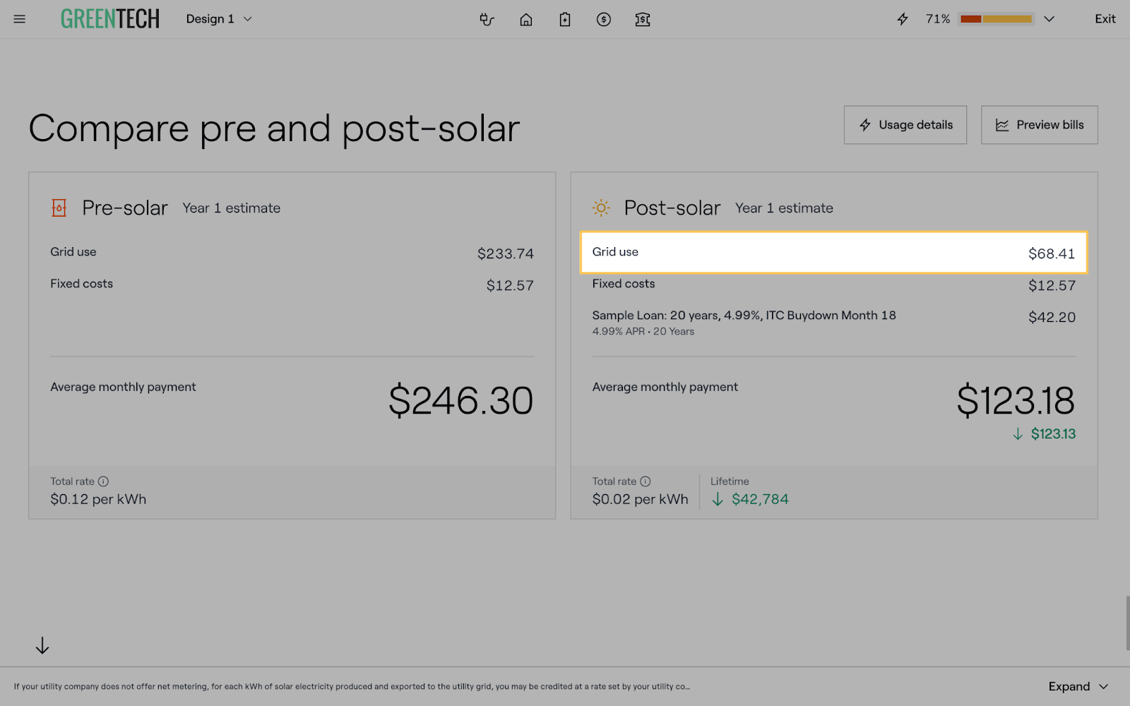Image resolution: width=1130 pixels, height=706 pixels.
Task: Click the 71% offset progress bar
Action: coord(996,19)
